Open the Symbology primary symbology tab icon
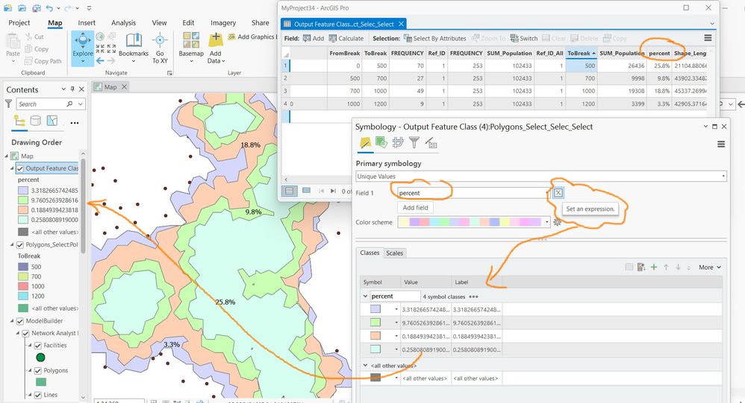 pos(365,142)
